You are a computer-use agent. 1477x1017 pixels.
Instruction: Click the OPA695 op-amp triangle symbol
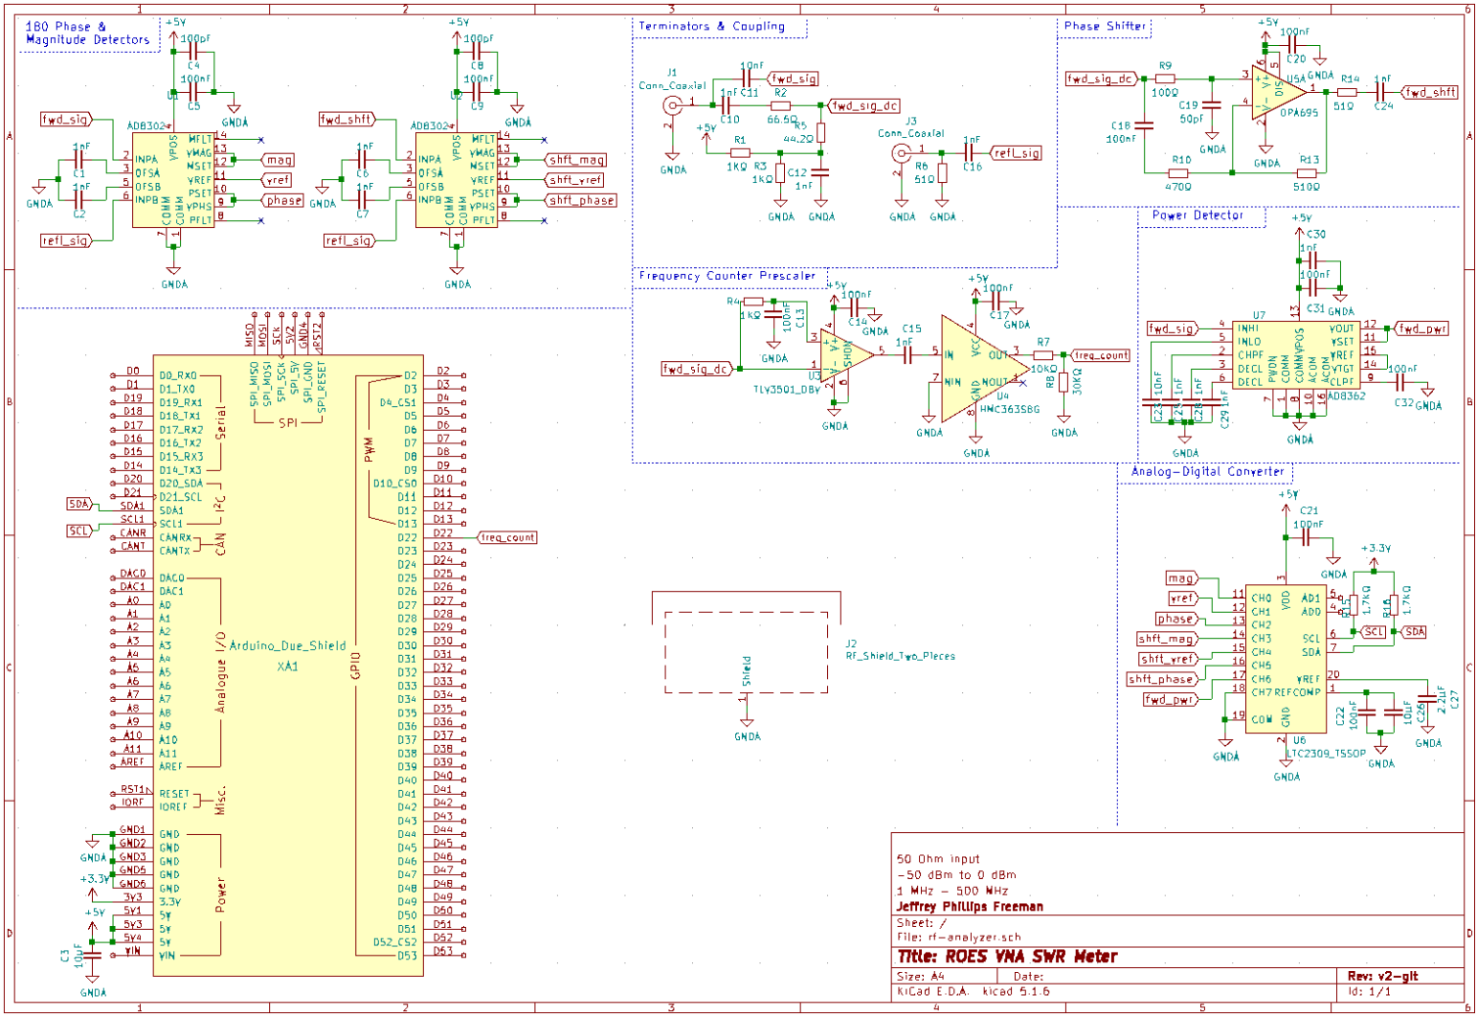(x=1276, y=93)
